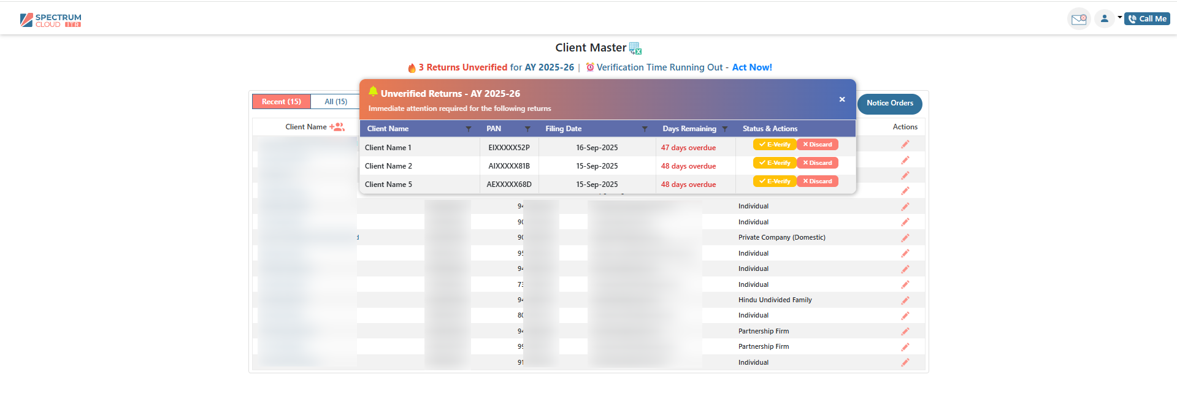Screen dimensions: 1177x396
Task: Switch to the All (15) tab
Action: [335, 102]
